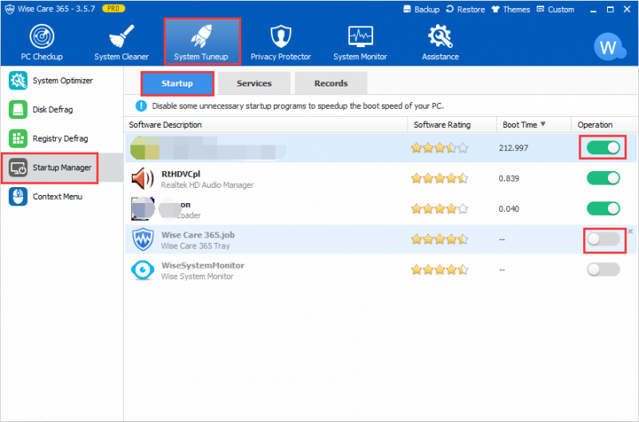Click the WiseSystemMonitor eye icon
639x422 pixels.
click(143, 269)
